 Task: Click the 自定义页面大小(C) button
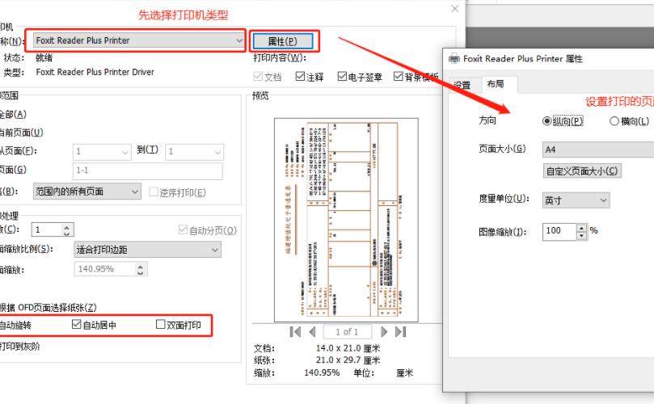(582, 171)
